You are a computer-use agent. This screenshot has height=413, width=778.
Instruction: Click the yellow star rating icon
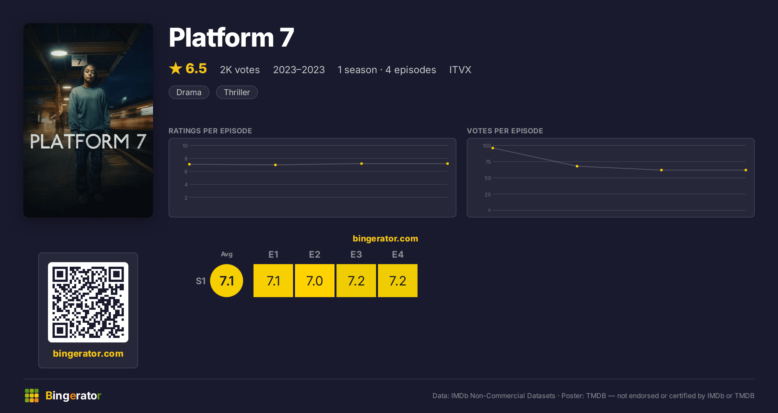pos(176,68)
